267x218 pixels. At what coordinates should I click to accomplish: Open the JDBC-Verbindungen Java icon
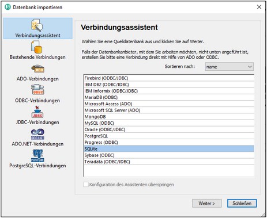[x=37, y=112]
